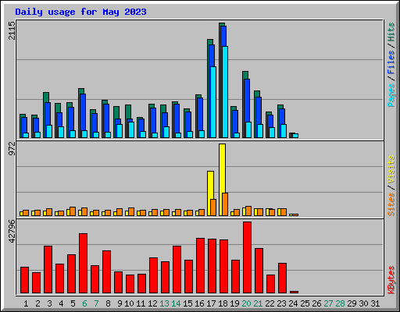Click green day 20 axis label
Screen dimensions: 400x312
(x=246, y=303)
